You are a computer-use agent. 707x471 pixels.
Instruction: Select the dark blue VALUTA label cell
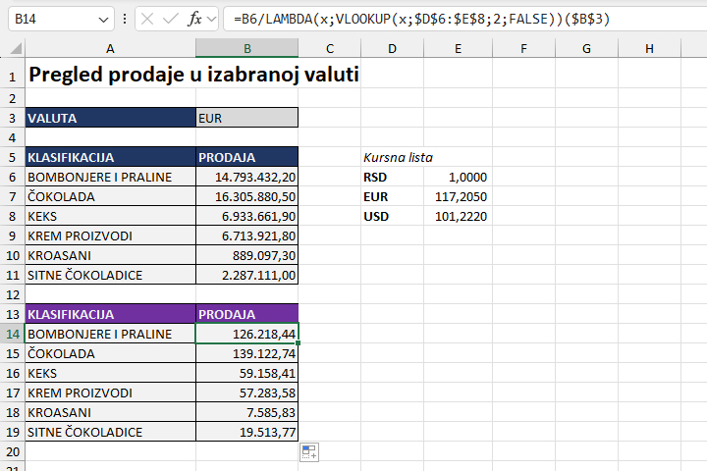coord(110,118)
